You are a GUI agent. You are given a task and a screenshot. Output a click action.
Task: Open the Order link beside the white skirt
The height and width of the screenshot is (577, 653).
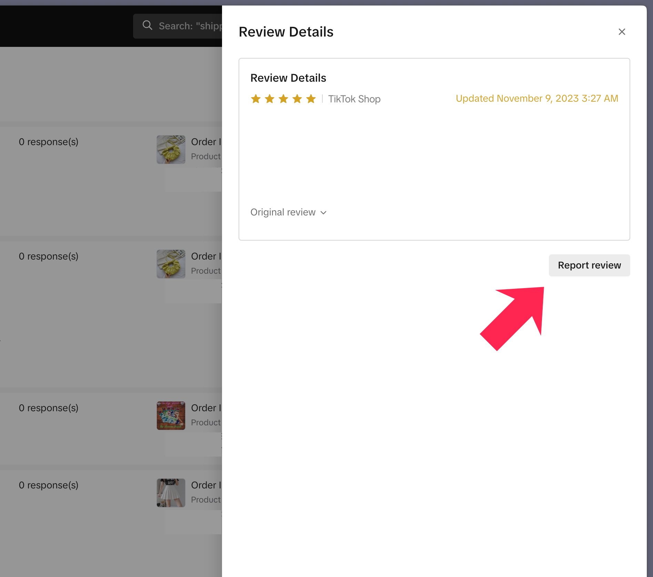(206, 485)
